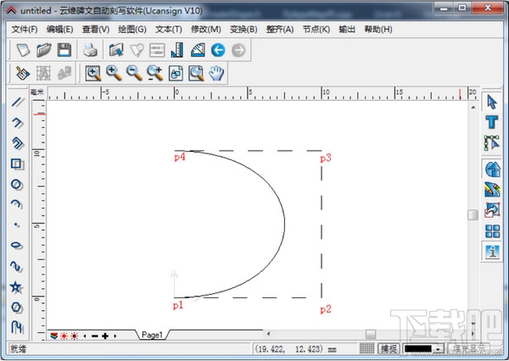Open the 绘图(G) menu
Viewport: 509px width, 361px height.
132,29
